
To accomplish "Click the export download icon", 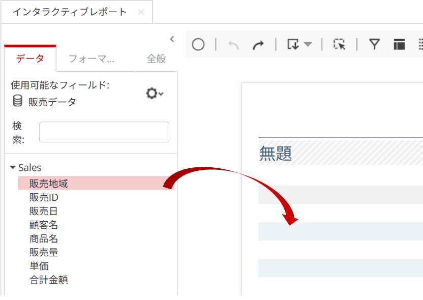I will coord(293,44).
